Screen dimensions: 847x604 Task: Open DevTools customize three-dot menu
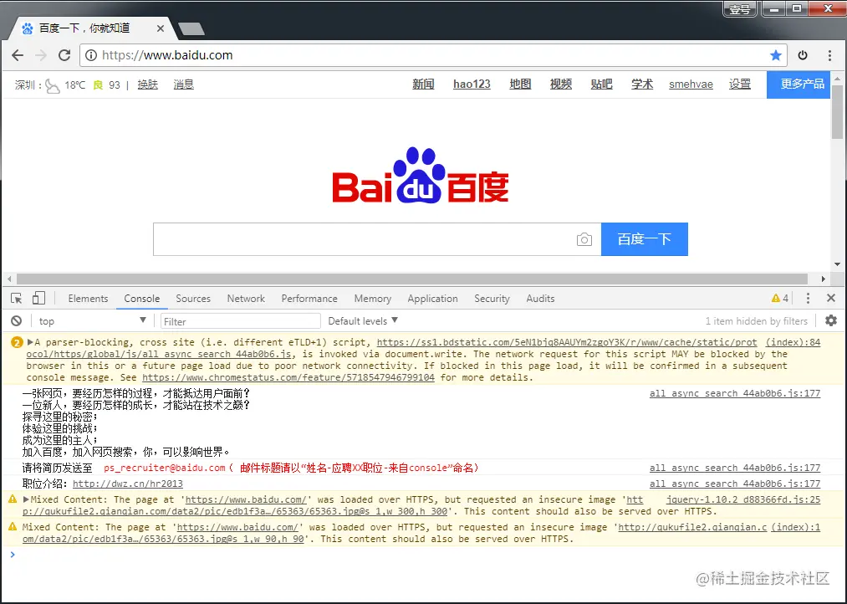coord(808,298)
